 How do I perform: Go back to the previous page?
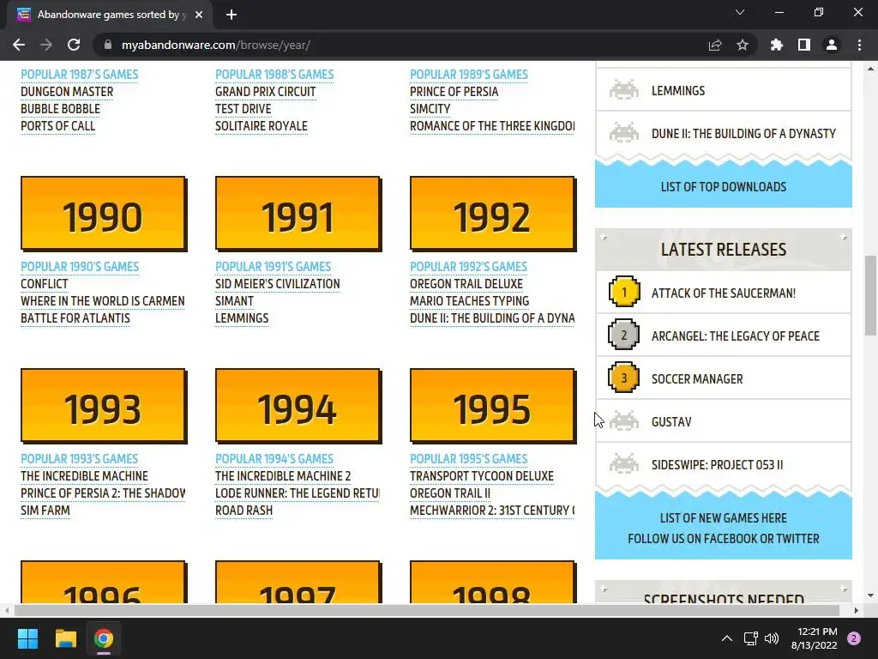coord(19,45)
